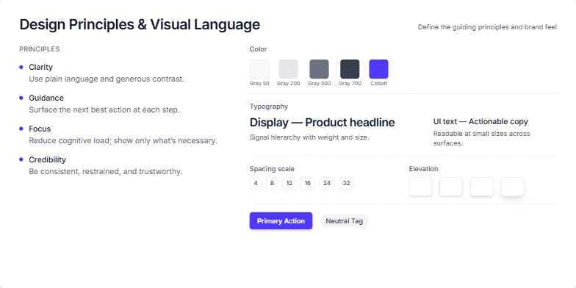576x288 pixels.
Task: Click the Cobalt swatch caption
Action: 379,84
